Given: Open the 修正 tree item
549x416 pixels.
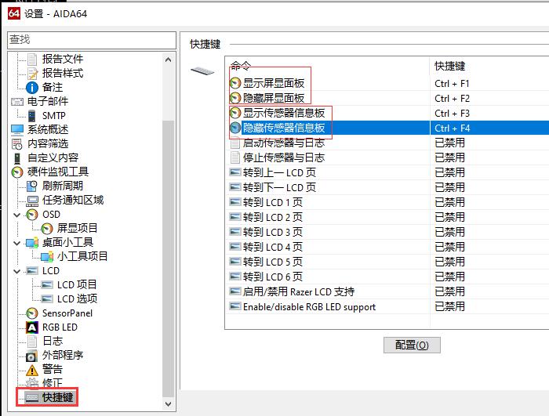Looking at the screenshot, I should click(53, 383).
